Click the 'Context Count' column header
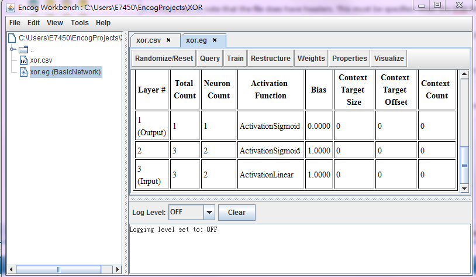 [437, 90]
